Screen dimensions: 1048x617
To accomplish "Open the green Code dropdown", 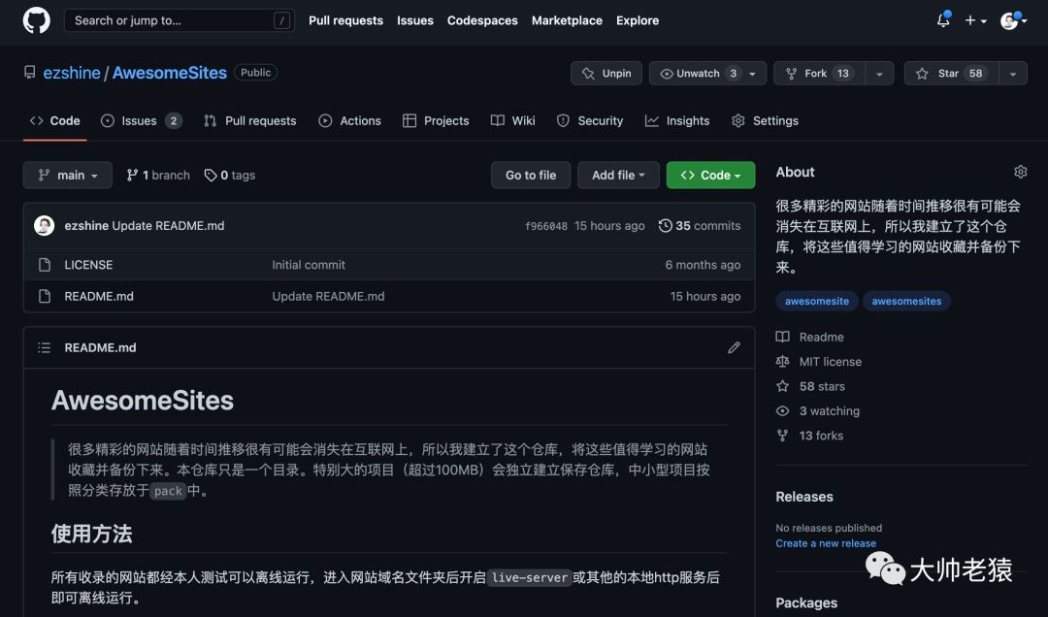I will [x=710, y=176].
